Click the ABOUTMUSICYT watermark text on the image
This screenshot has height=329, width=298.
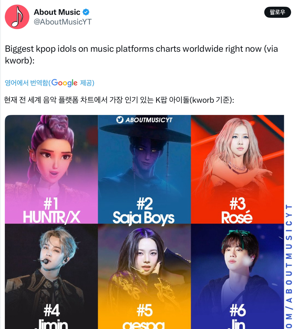(149, 120)
